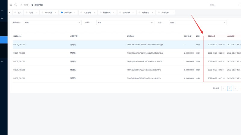Click address starting with TBjALgtvoY
241x135 pixels.
[x=145, y=61]
